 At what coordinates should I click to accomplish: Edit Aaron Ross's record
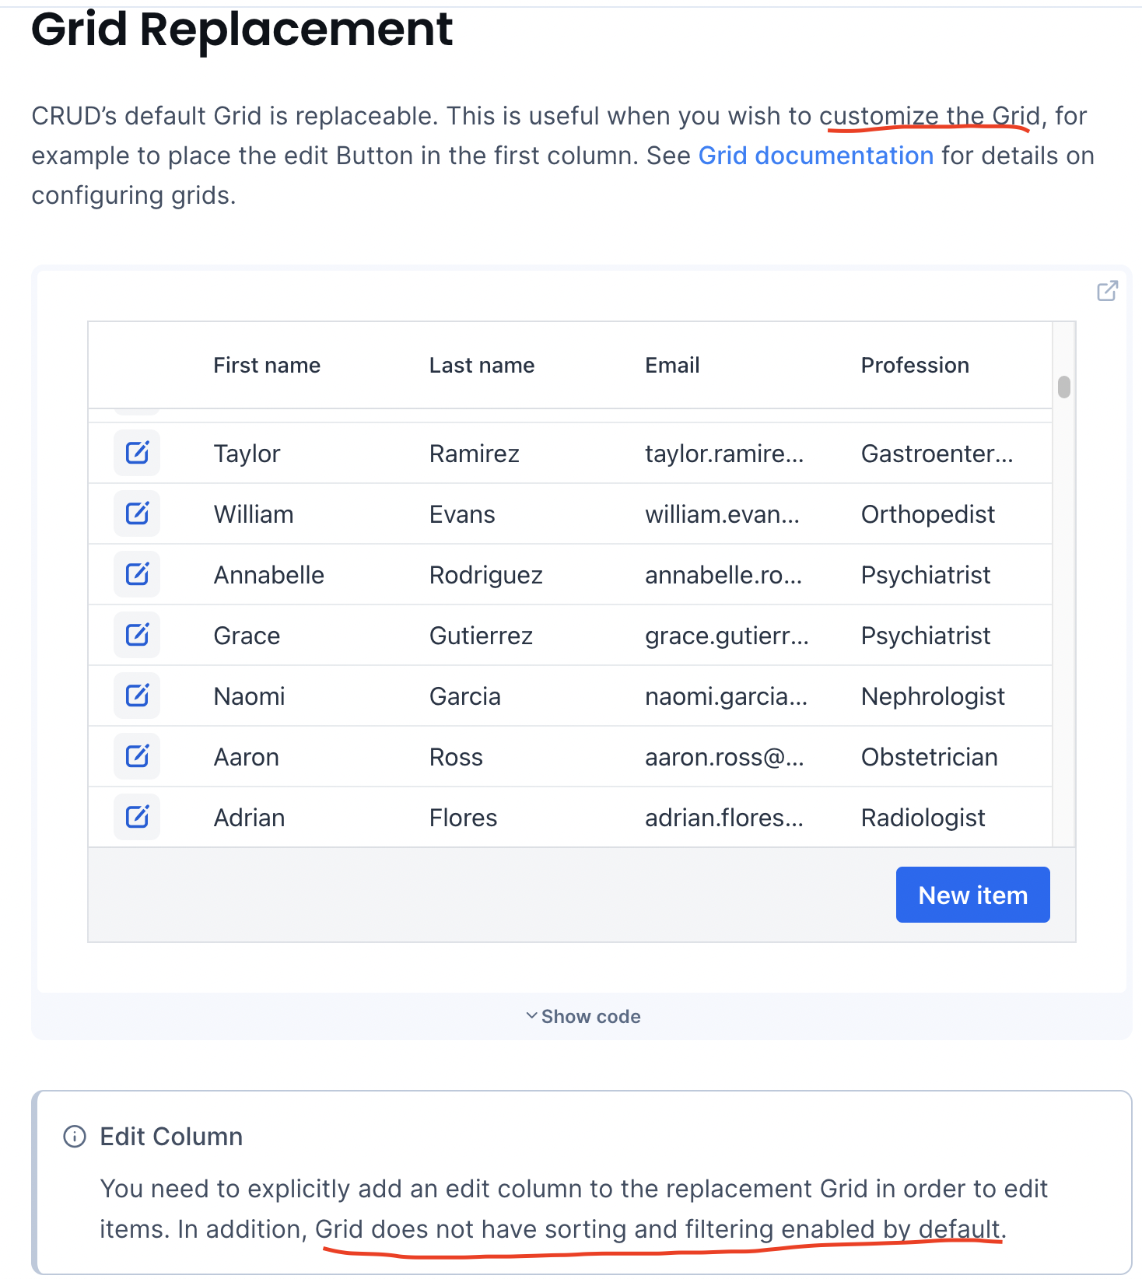[136, 756]
